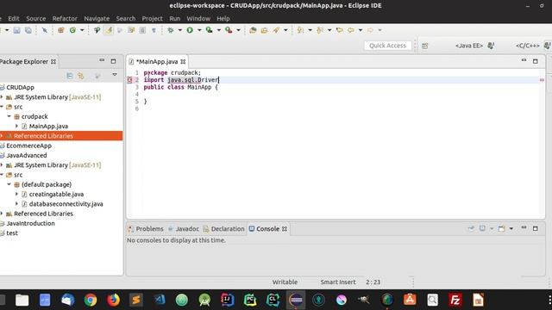
Task: Select the EcommerceApp project
Action: point(28,146)
